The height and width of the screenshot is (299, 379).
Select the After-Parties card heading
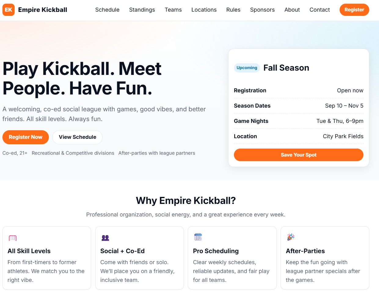coord(305,251)
